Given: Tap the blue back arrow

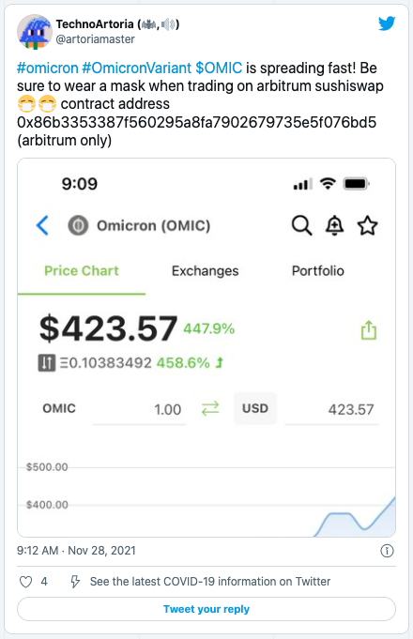Looking at the screenshot, I should (42, 225).
